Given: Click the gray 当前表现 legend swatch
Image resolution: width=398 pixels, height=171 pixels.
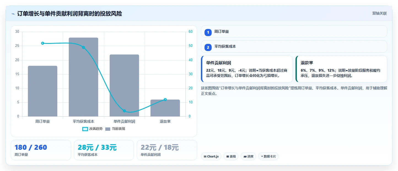Looking at the screenshot, I should click(x=108, y=129).
